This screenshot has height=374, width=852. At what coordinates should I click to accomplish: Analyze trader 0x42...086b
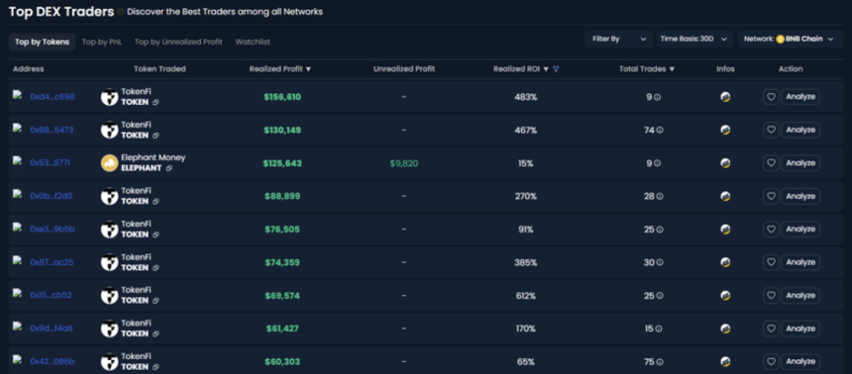pos(800,361)
